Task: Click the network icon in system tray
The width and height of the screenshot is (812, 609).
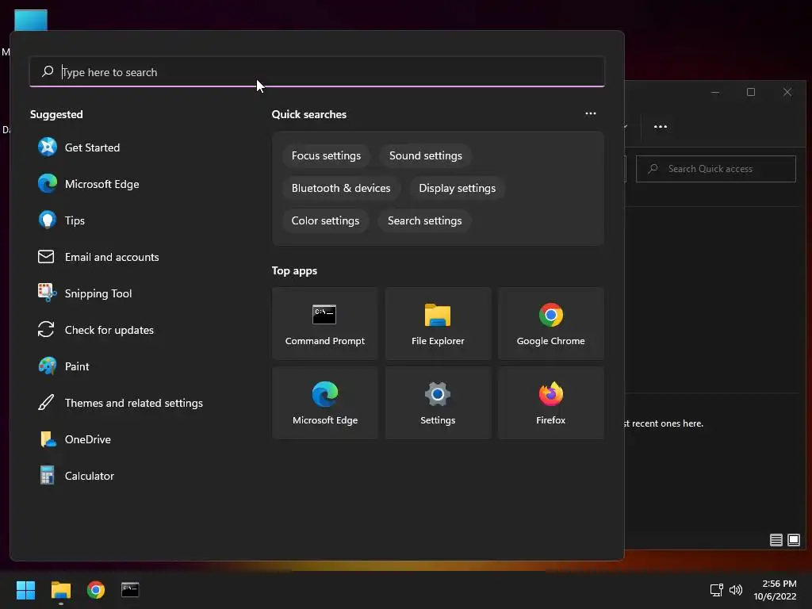Action: 716,590
